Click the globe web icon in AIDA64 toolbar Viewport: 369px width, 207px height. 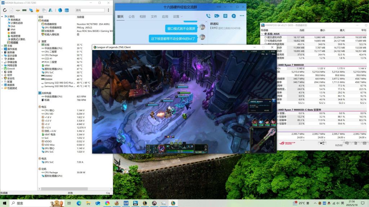(60, 10)
